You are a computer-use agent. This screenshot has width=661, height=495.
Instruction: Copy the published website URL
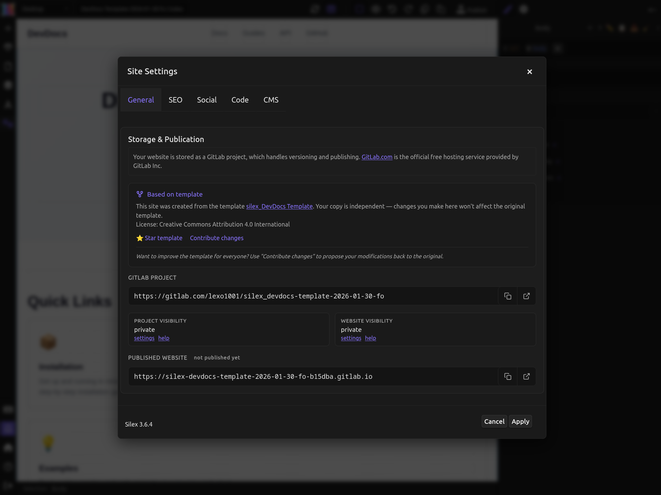(508, 376)
